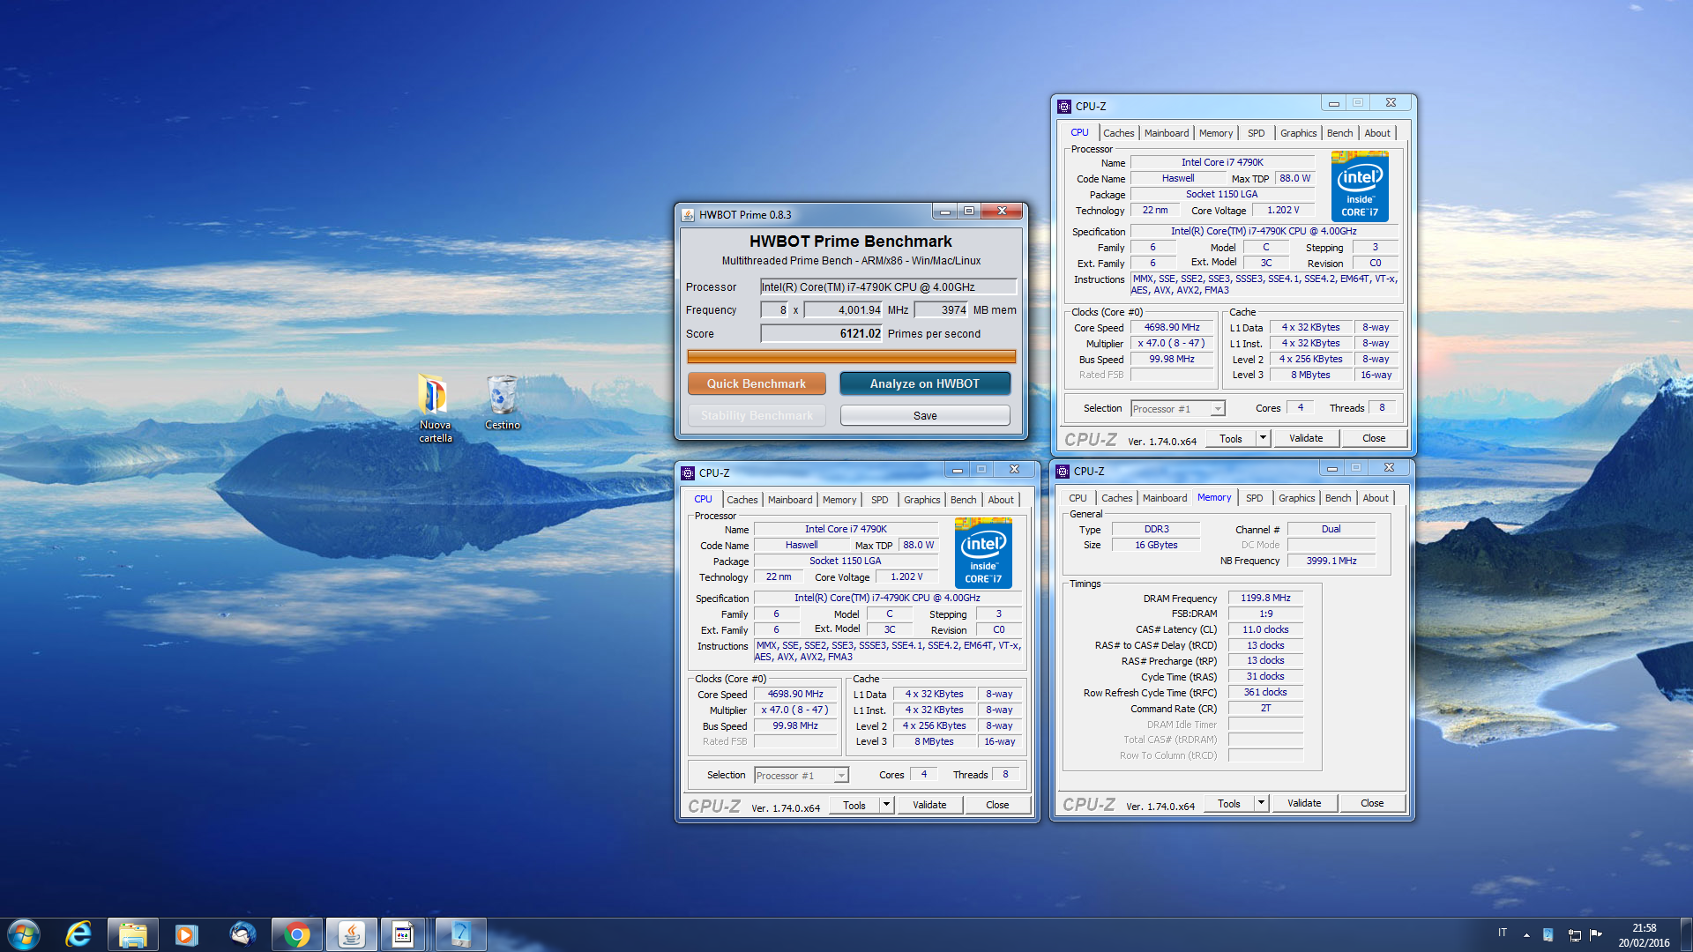Expand Tools arrow in upper CPU-Z window
The image size is (1693, 952).
click(1263, 438)
